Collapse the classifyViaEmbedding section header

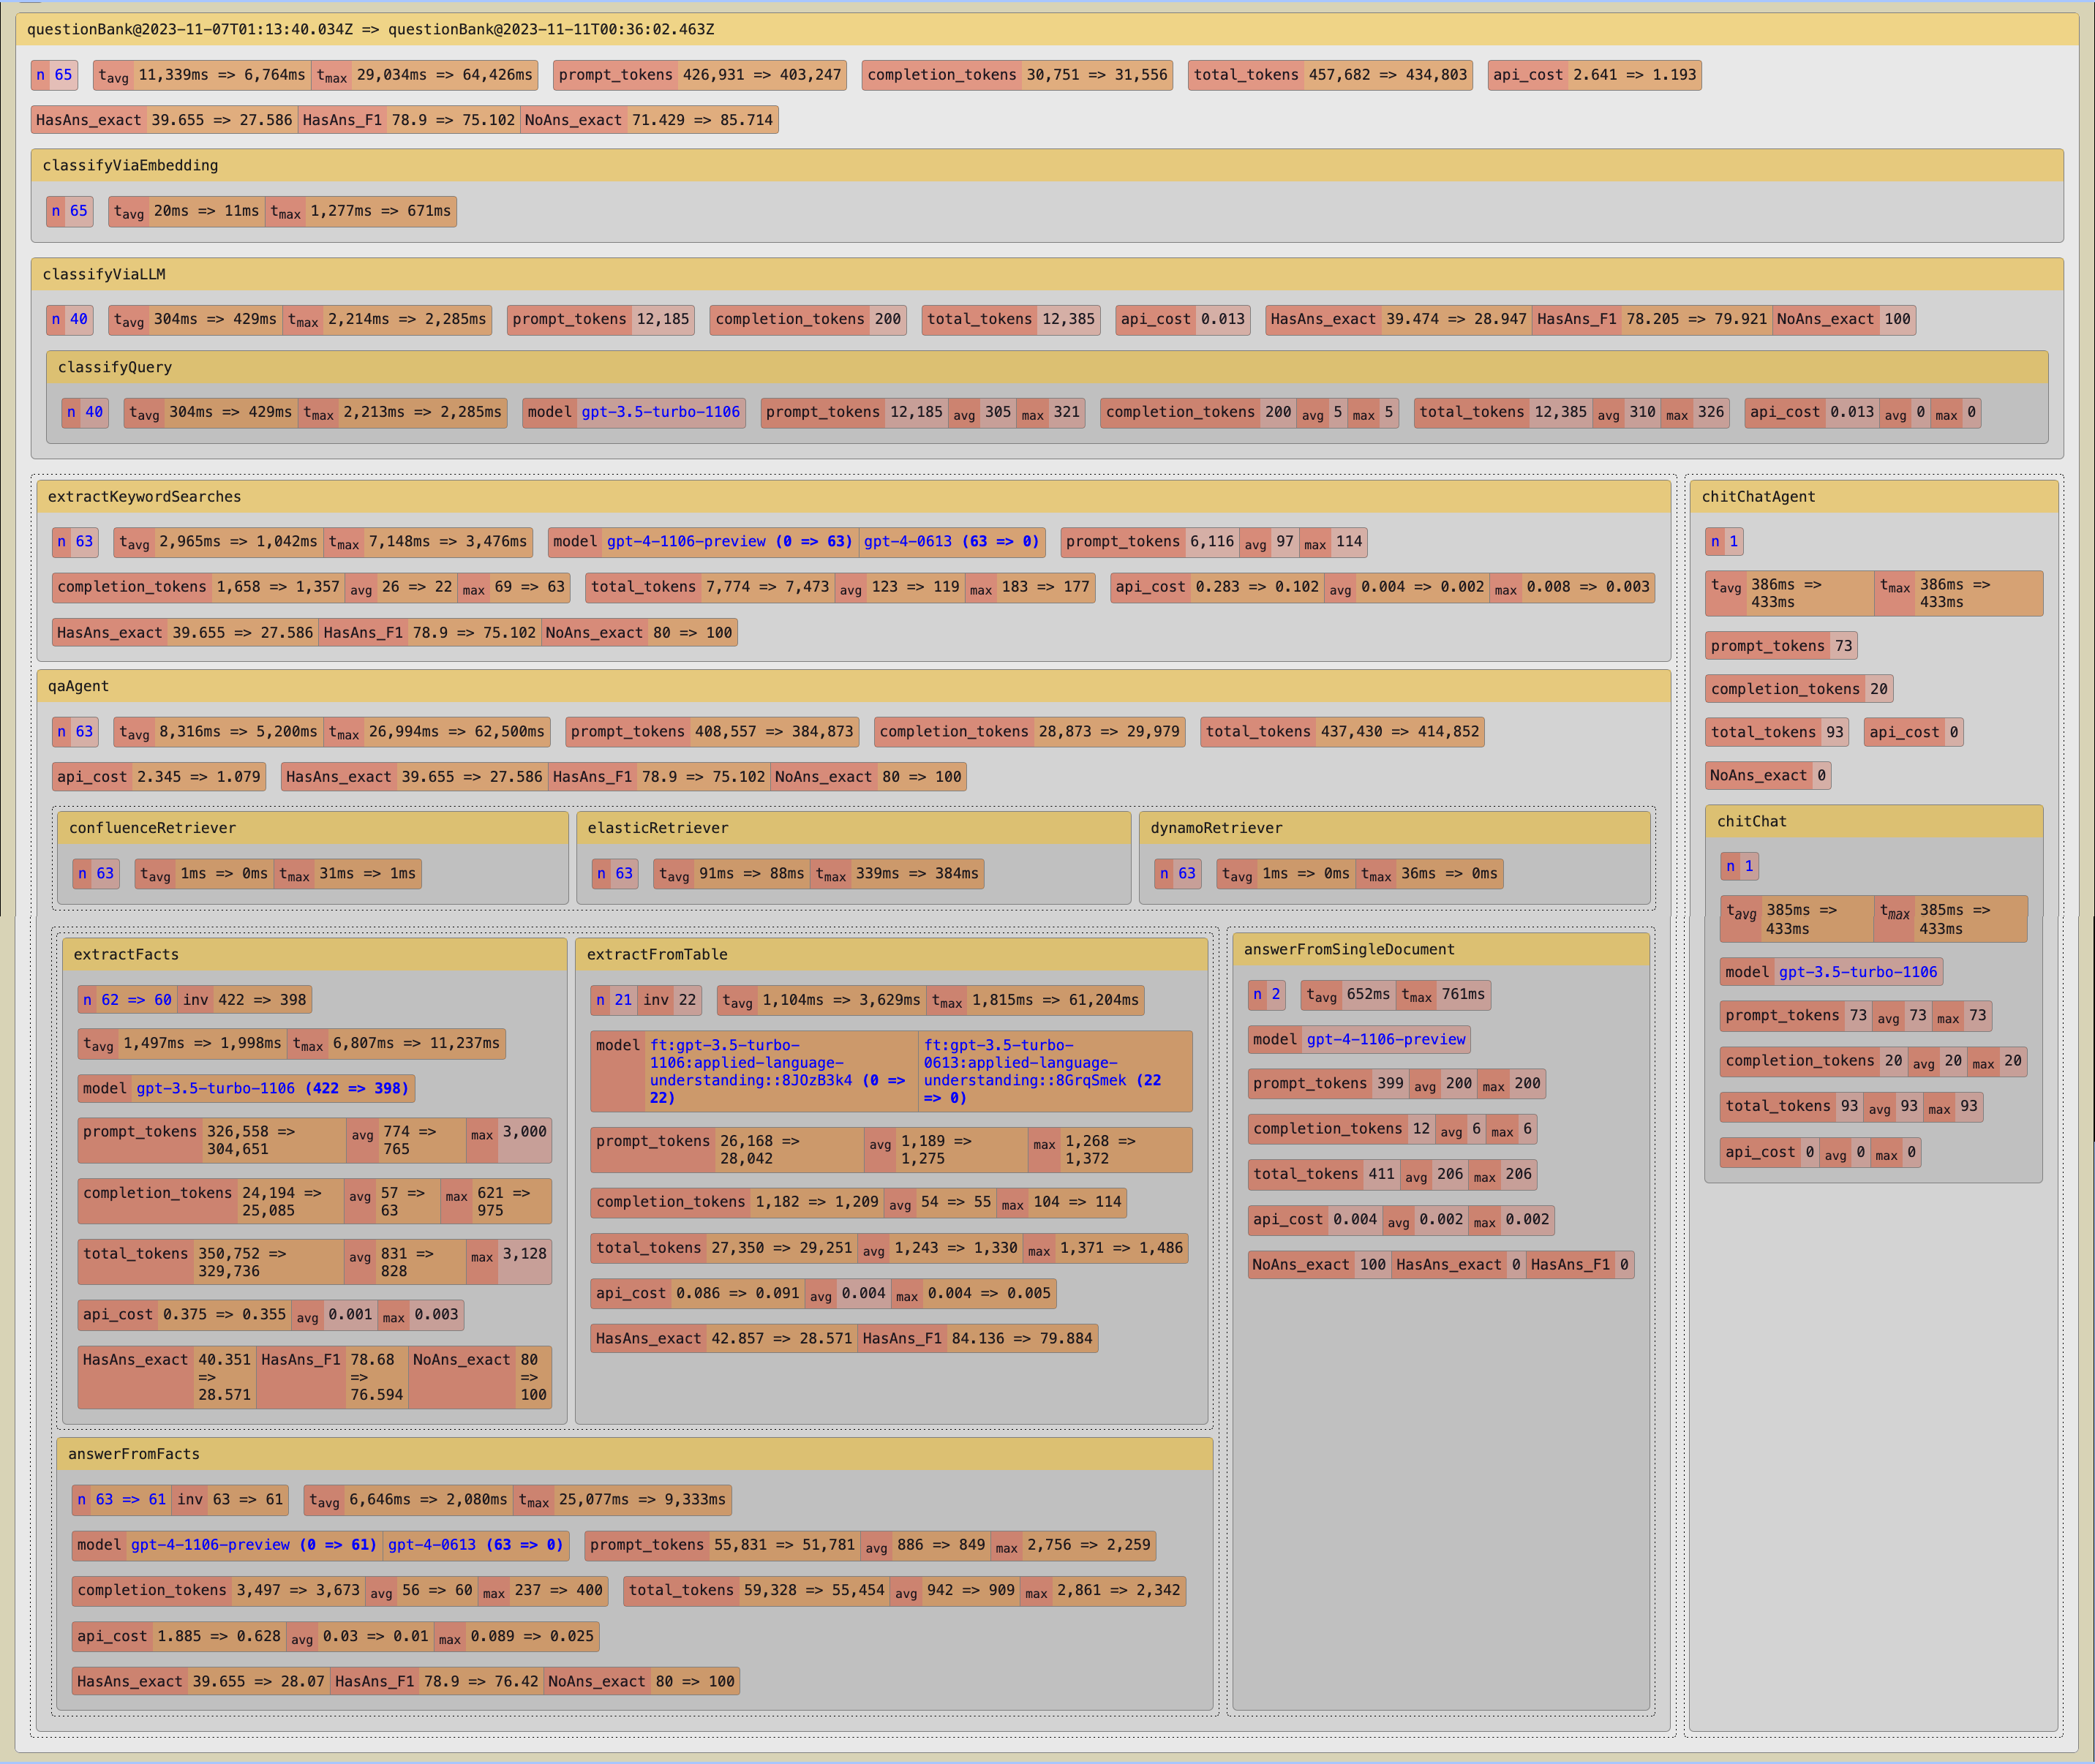pos(130,166)
